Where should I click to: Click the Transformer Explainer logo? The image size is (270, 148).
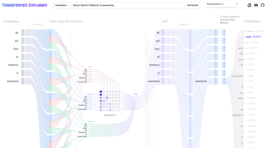pyautogui.click(x=24, y=5)
